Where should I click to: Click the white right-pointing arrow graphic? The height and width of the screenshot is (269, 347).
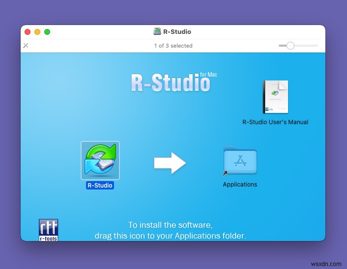click(x=170, y=163)
